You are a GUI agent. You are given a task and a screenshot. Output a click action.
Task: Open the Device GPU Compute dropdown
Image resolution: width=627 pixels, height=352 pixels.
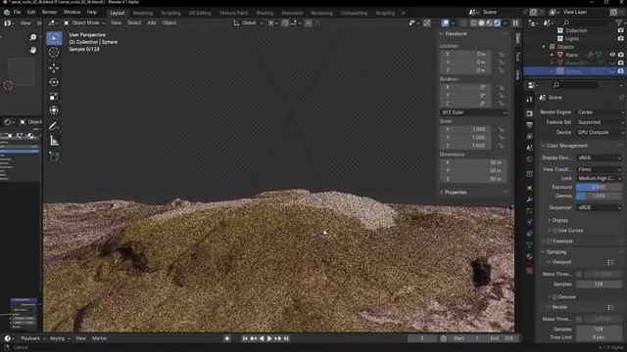pos(600,133)
